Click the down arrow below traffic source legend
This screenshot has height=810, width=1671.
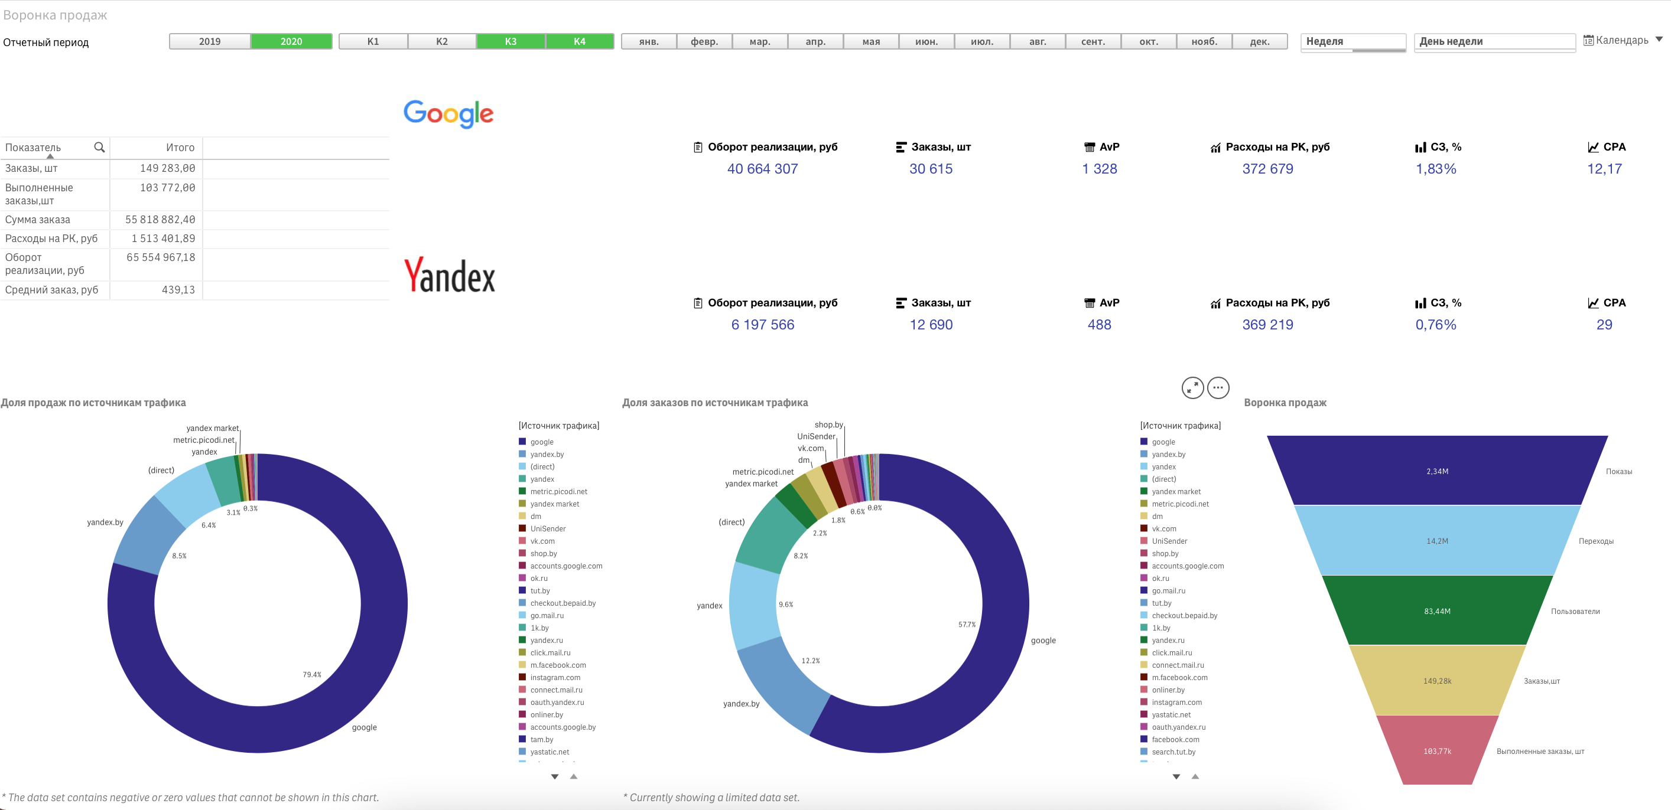pyautogui.click(x=555, y=775)
